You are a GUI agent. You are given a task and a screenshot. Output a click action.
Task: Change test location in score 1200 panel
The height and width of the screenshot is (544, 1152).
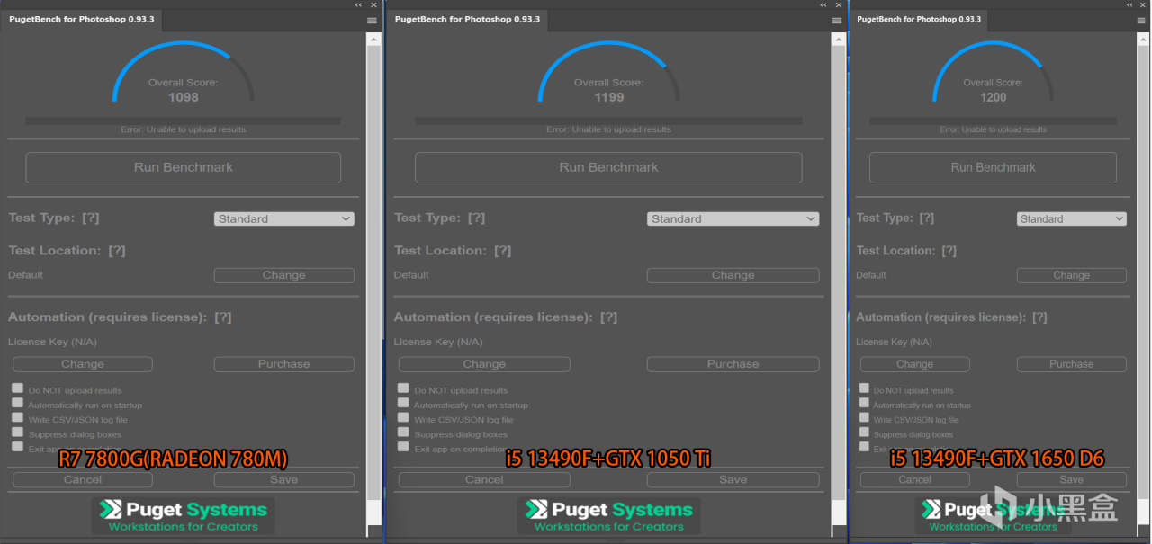click(1072, 275)
